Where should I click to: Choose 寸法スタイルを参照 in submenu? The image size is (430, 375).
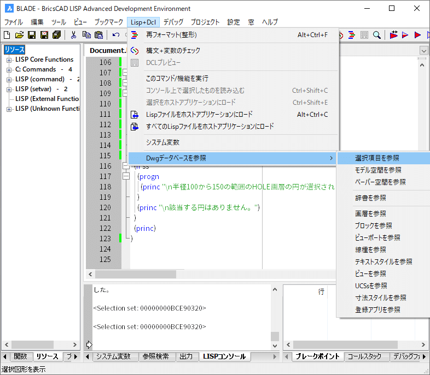(383, 298)
